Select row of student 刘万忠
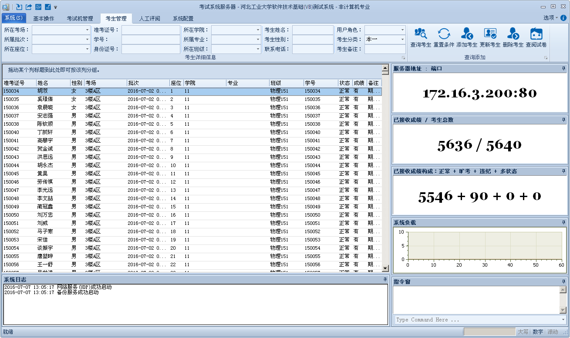The image size is (570, 338). (192, 215)
